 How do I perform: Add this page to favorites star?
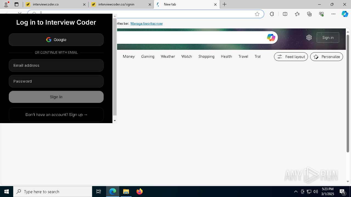click(x=257, y=14)
